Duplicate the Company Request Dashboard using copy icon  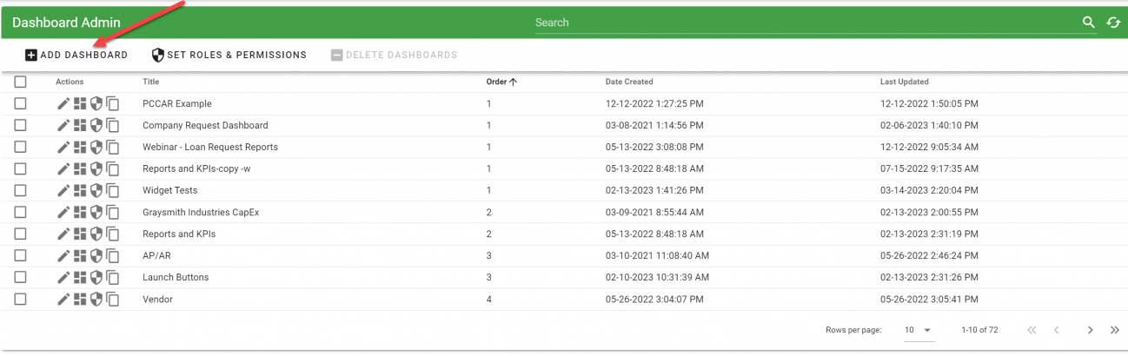coord(113,125)
